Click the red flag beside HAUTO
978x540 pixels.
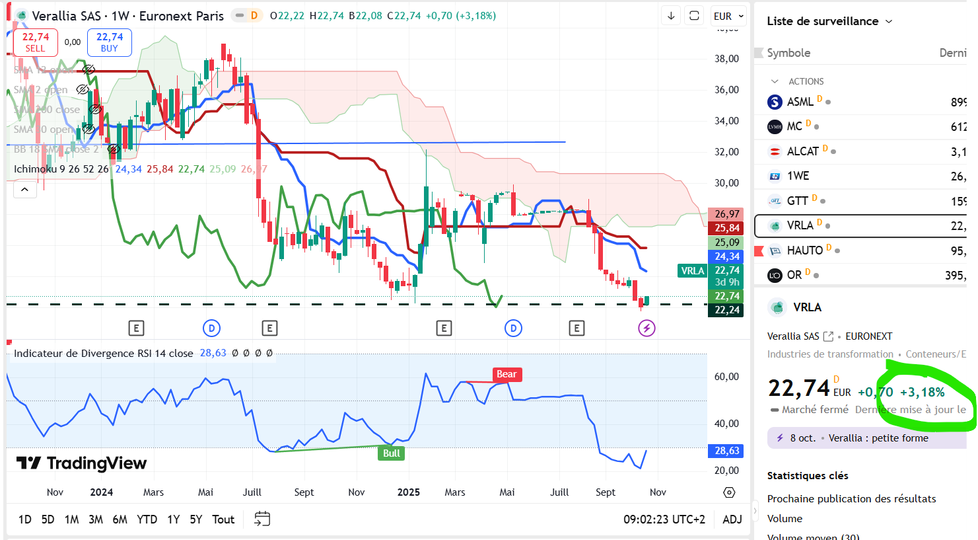coord(759,251)
